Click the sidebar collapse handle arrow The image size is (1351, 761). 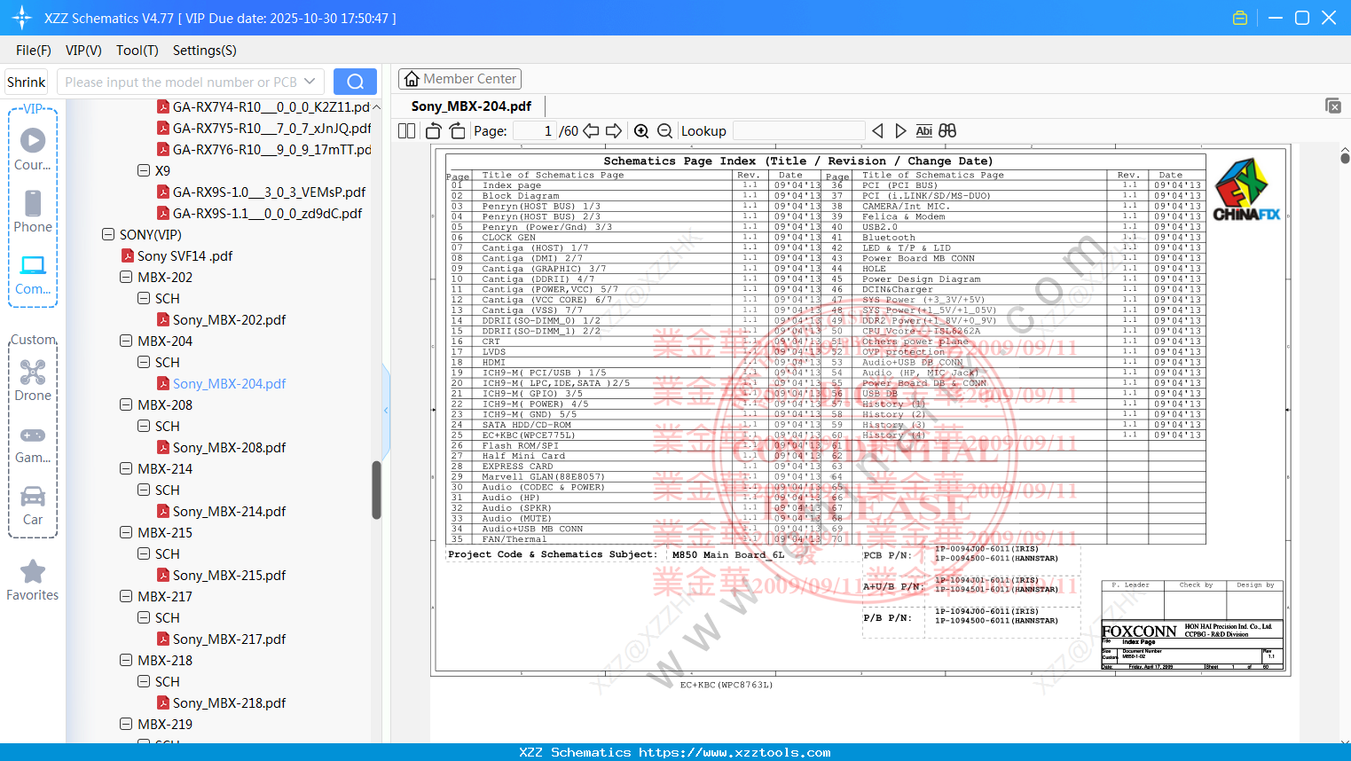386,410
